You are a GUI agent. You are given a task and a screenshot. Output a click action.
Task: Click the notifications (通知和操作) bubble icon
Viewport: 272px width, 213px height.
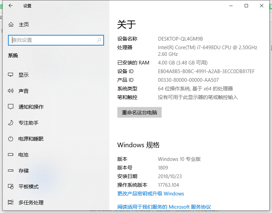[x=11, y=107]
